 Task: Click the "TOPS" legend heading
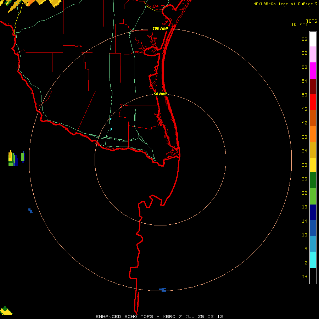[x=312, y=21]
